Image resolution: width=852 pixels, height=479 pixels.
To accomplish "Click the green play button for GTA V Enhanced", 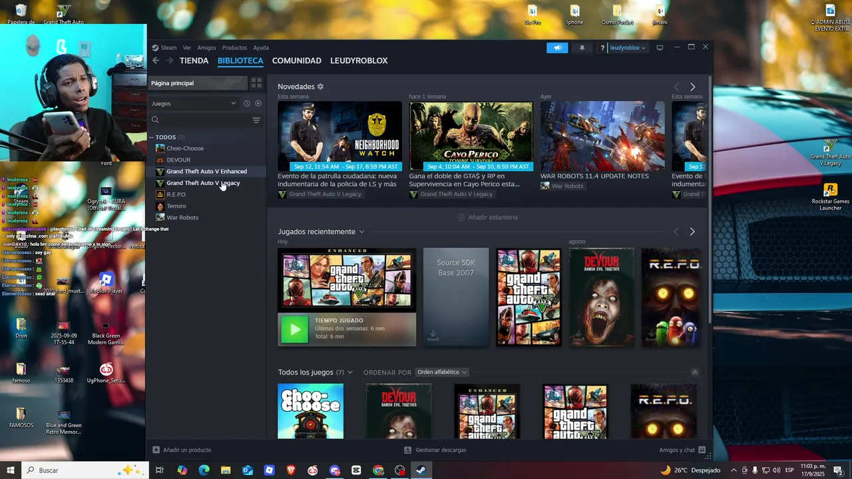I will pyautogui.click(x=294, y=329).
